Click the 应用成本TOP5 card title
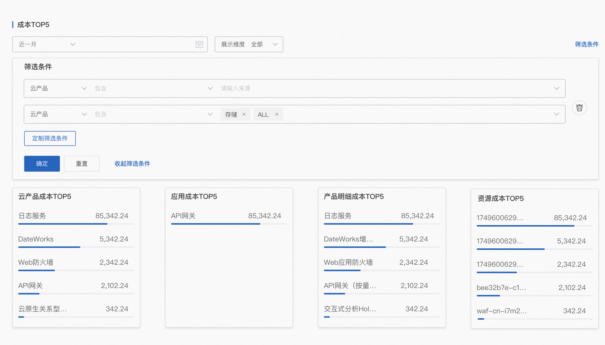 (194, 197)
